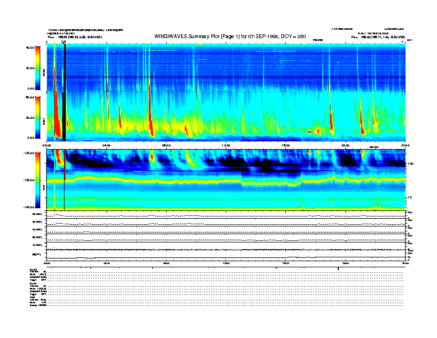Click 04:00 tick label under RAD1 spectrogram
This screenshot has width=437, height=338.
[x=106, y=145]
